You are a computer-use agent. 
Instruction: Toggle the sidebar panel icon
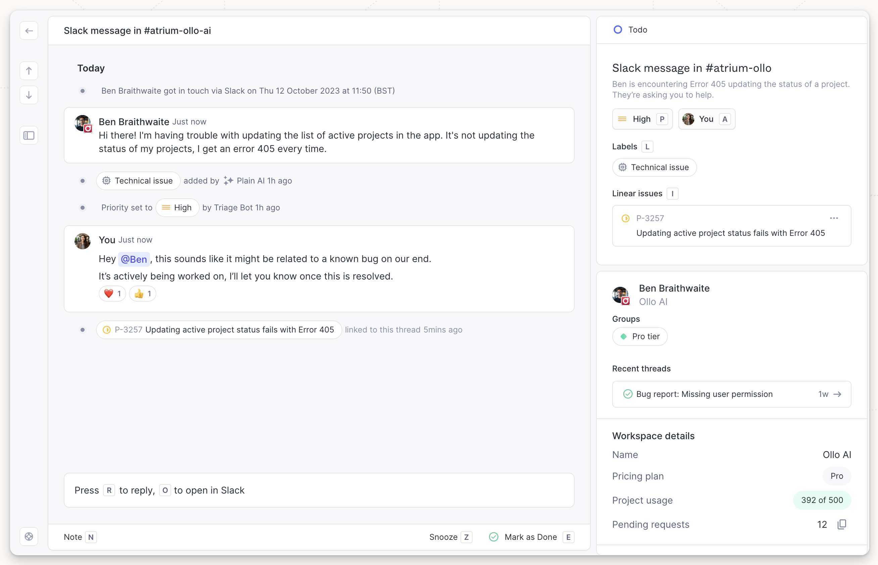[x=29, y=136]
